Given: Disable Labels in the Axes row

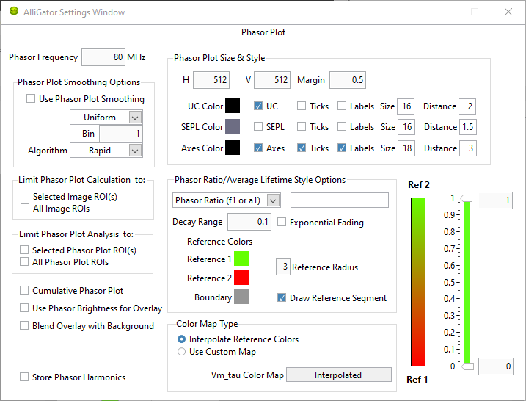Looking at the screenshot, I should [342, 148].
